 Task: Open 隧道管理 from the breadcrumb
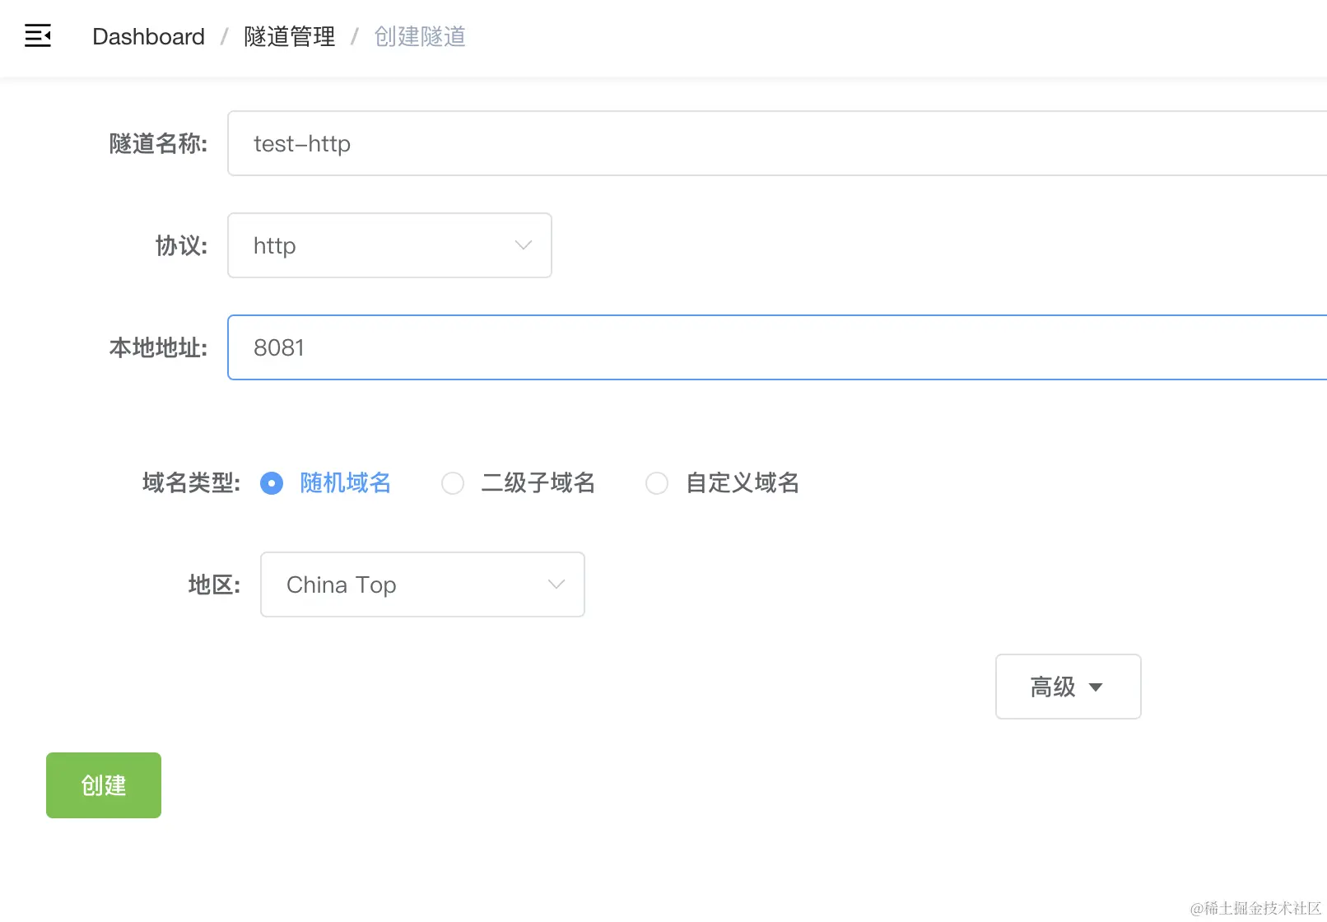coord(289,36)
